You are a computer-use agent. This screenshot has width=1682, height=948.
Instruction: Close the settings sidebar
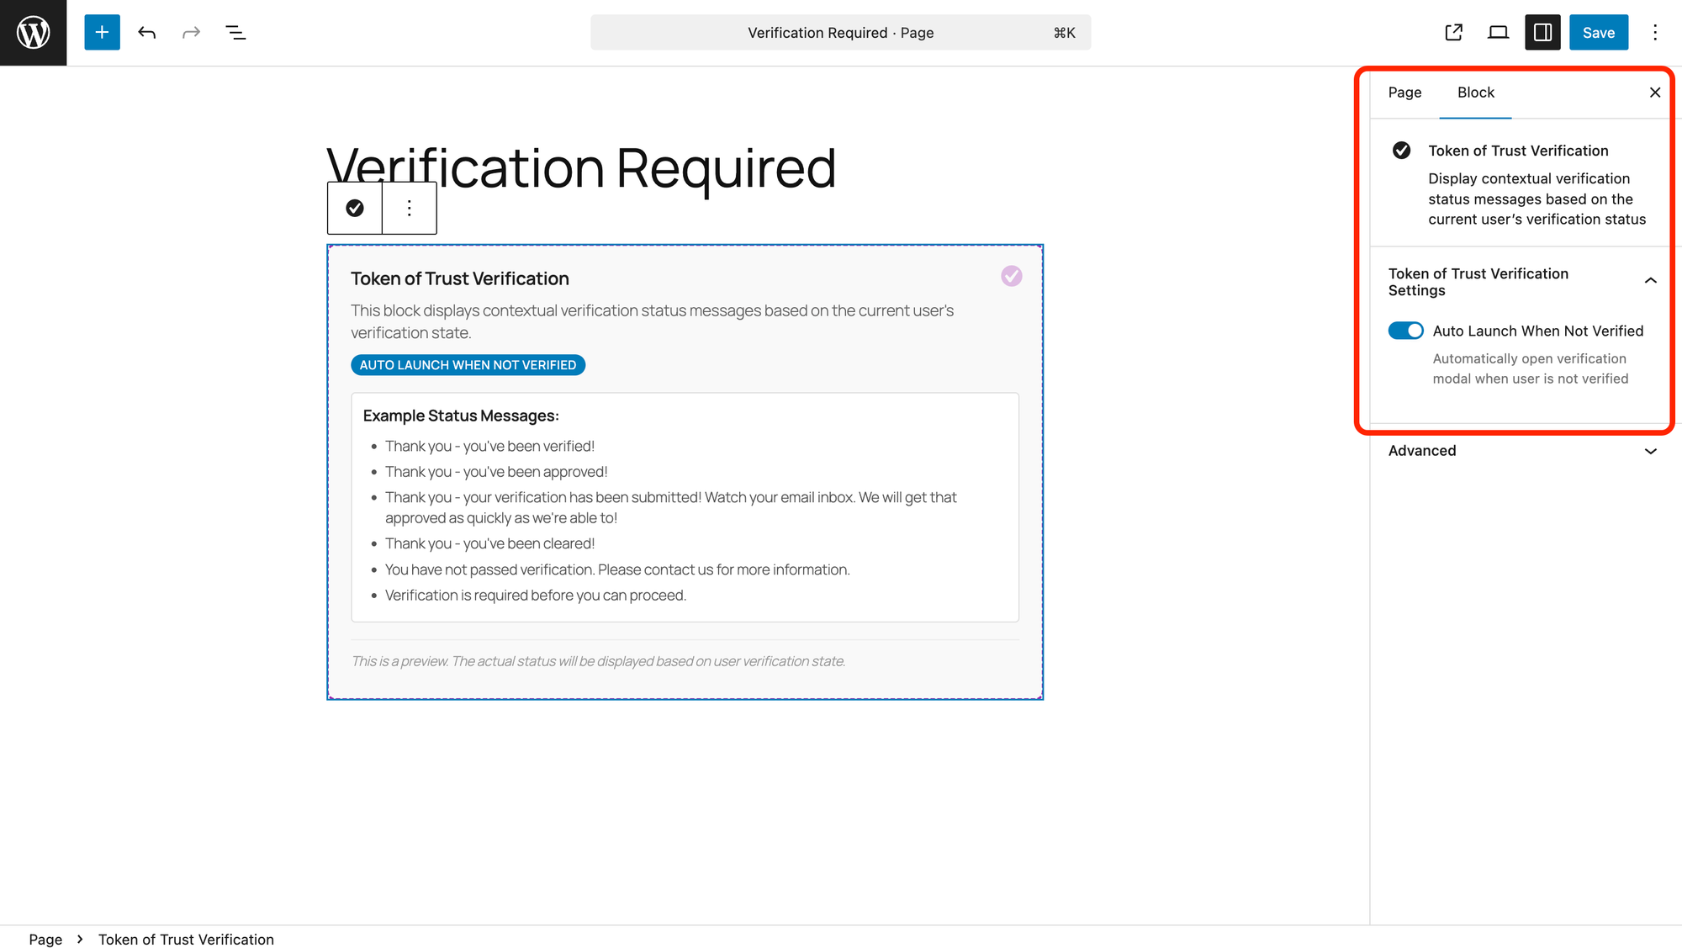click(x=1654, y=93)
